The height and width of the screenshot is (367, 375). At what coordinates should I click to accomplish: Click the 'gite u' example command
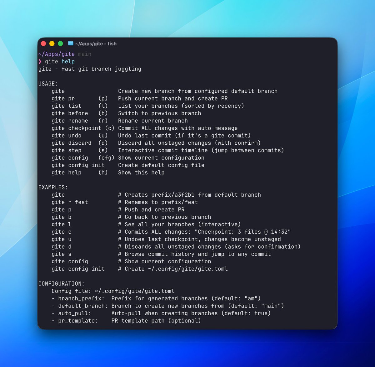pos(62,239)
